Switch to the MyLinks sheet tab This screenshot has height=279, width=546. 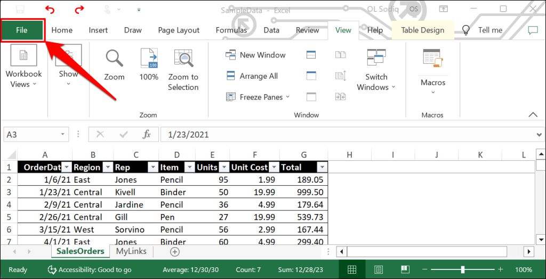(131, 251)
